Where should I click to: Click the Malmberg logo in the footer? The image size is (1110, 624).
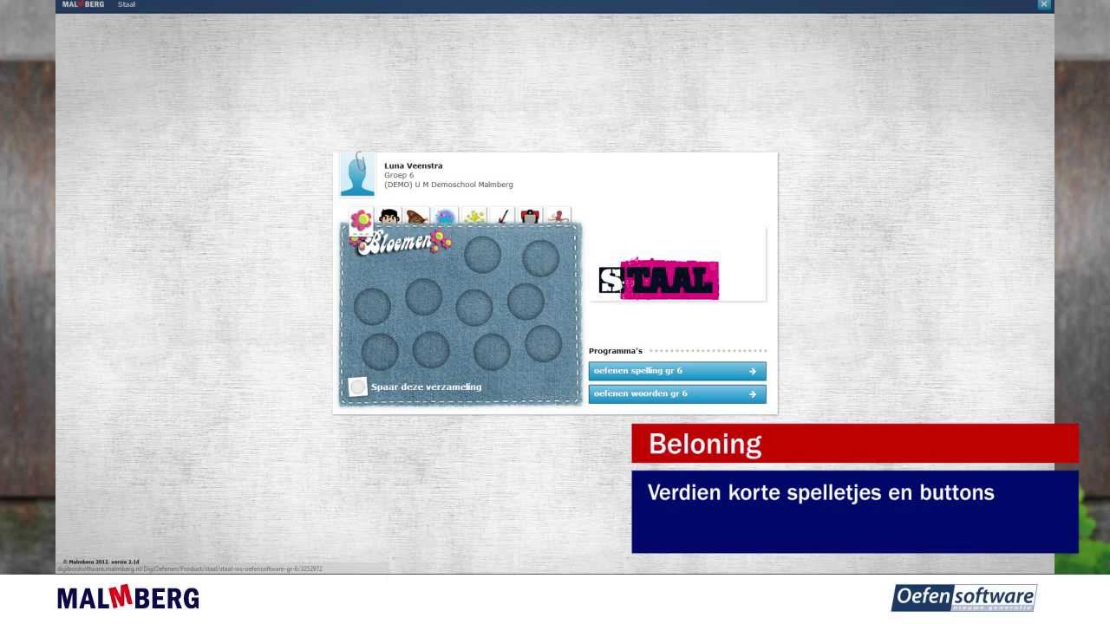click(x=128, y=598)
